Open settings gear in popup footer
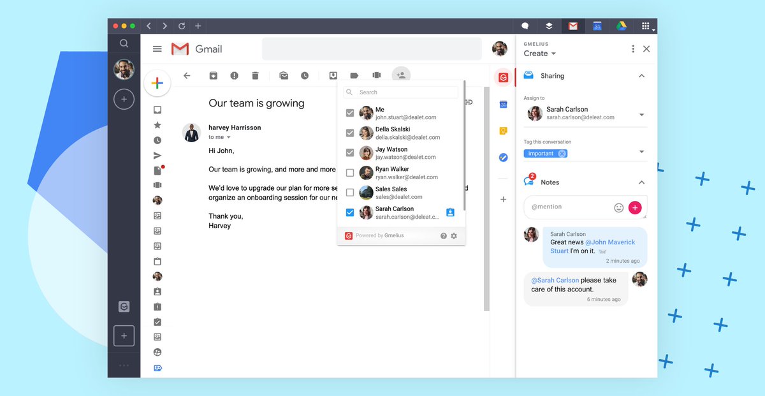The width and height of the screenshot is (765, 396). point(454,236)
